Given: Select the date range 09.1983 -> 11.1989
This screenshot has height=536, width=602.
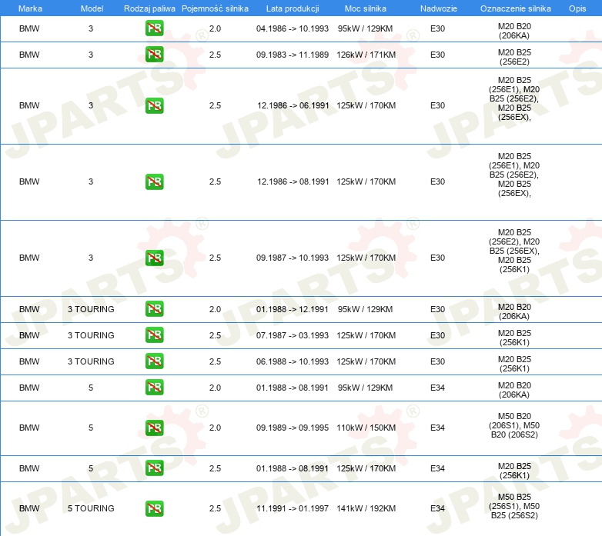Looking at the screenshot, I should pos(293,55).
